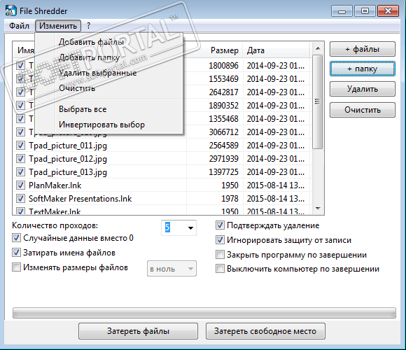Sort by the Размер column header
The width and height of the screenshot is (406, 350).
click(215, 50)
